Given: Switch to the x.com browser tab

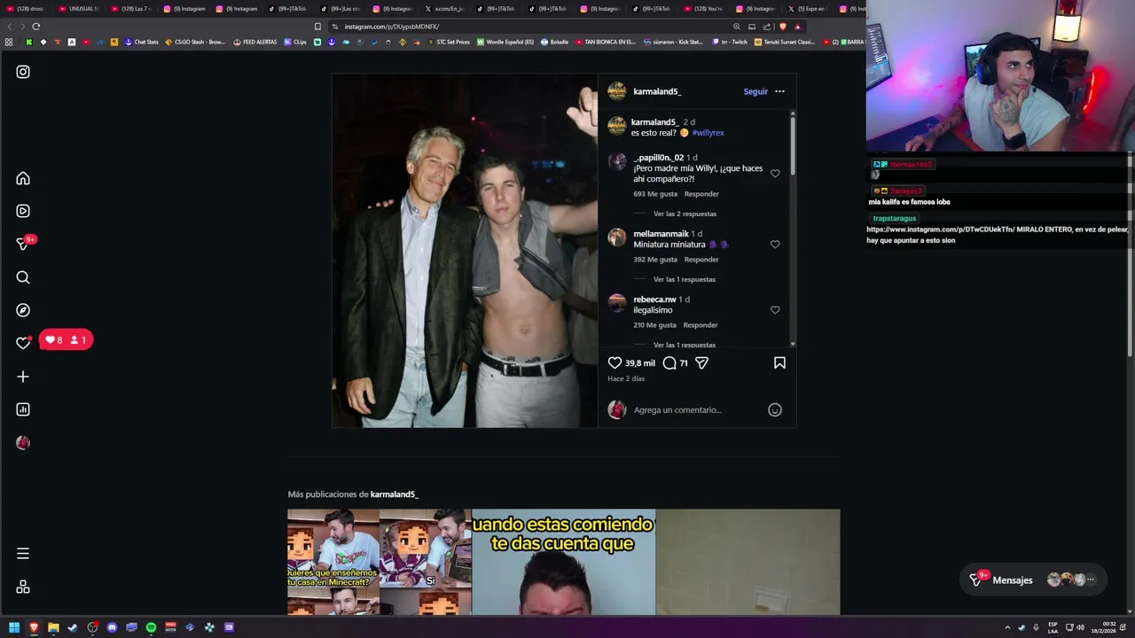Looking at the screenshot, I should pos(444,9).
